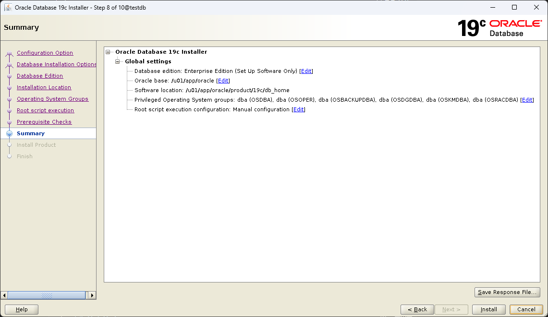Select the Oracle base row text

pyautogui.click(x=174, y=81)
